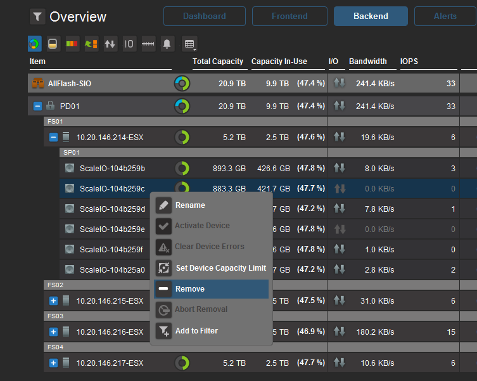Open the table columns dropdown
The image size is (477, 381).
coord(189,44)
